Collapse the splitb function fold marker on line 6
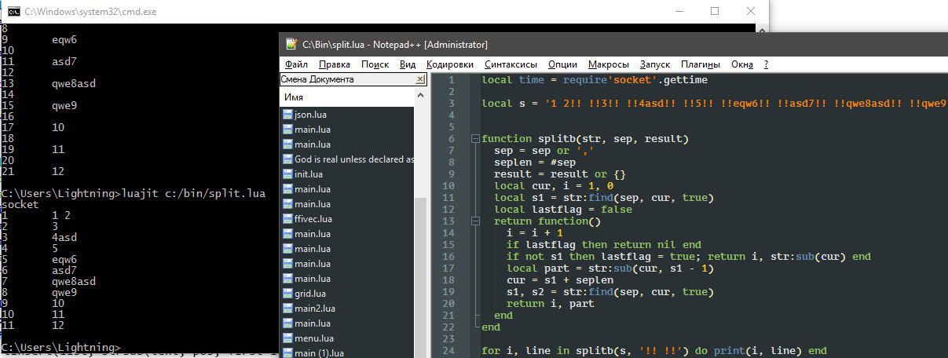The image size is (948, 358). coord(474,139)
